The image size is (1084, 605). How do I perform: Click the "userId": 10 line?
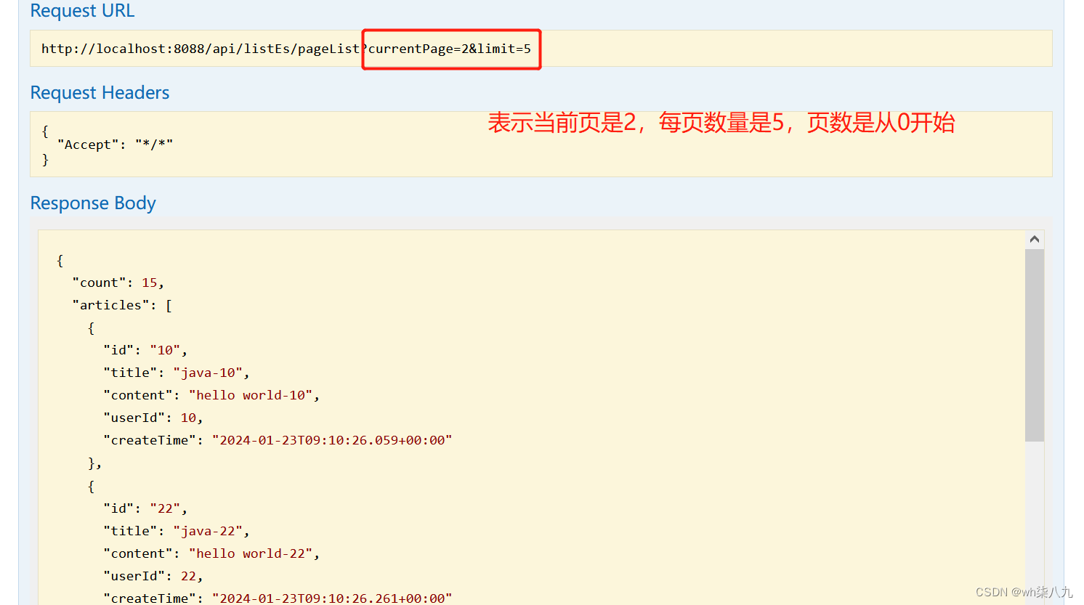tap(153, 418)
